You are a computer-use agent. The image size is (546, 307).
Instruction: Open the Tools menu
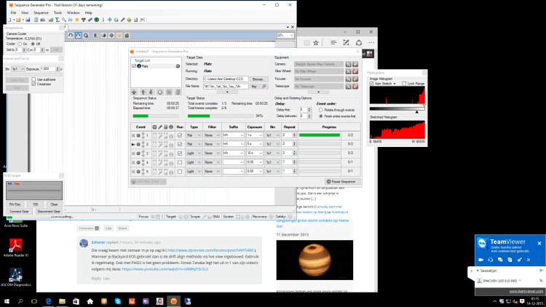pyautogui.click(x=58, y=12)
